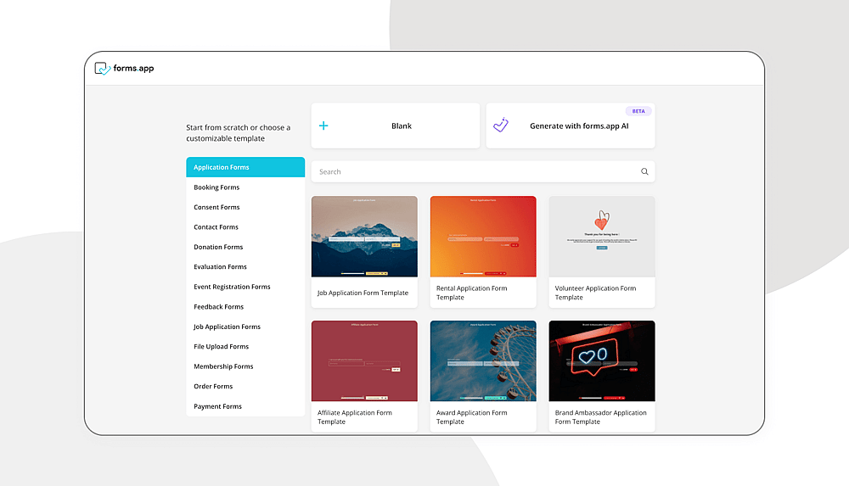849x486 pixels.
Task: Open the Evaluation Forms category
Action: tap(245, 267)
